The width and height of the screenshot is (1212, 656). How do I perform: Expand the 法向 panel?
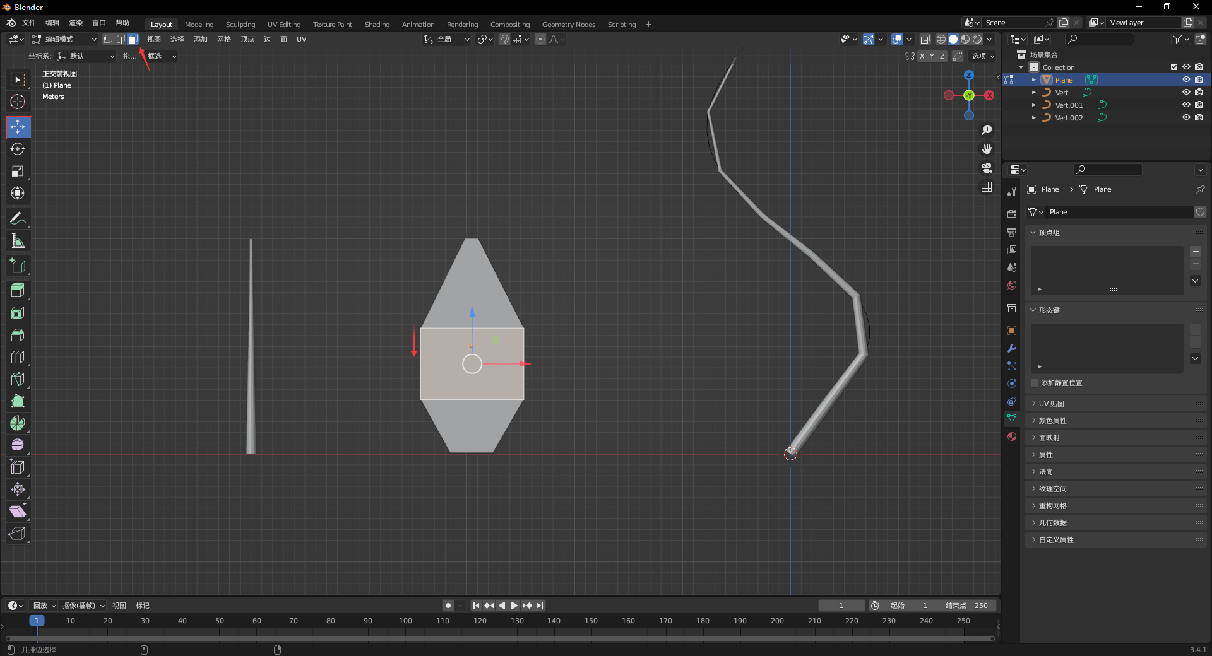1033,472
